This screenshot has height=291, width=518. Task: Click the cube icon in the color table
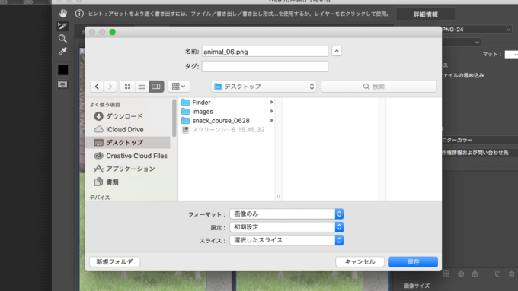point(461,274)
